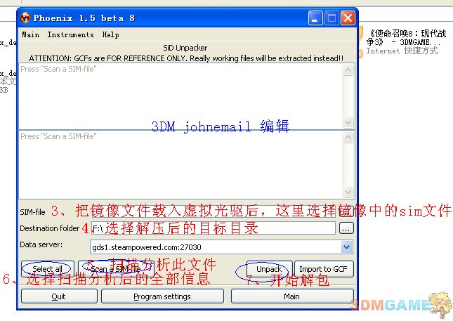Click the Unpack button
The image size is (453, 321).
click(x=269, y=269)
